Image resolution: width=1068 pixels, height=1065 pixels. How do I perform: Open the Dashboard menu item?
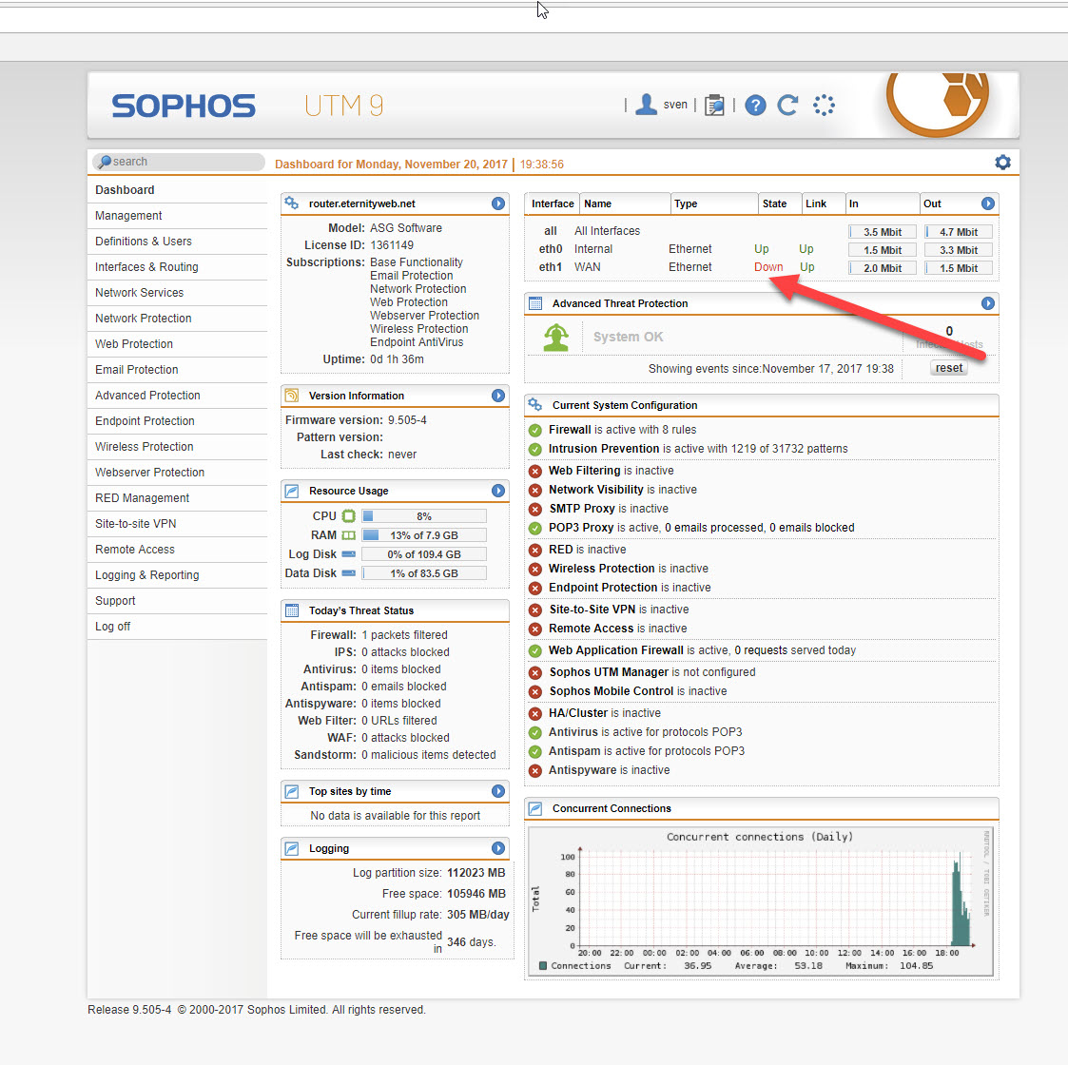pyautogui.click(x=177, y=190)
